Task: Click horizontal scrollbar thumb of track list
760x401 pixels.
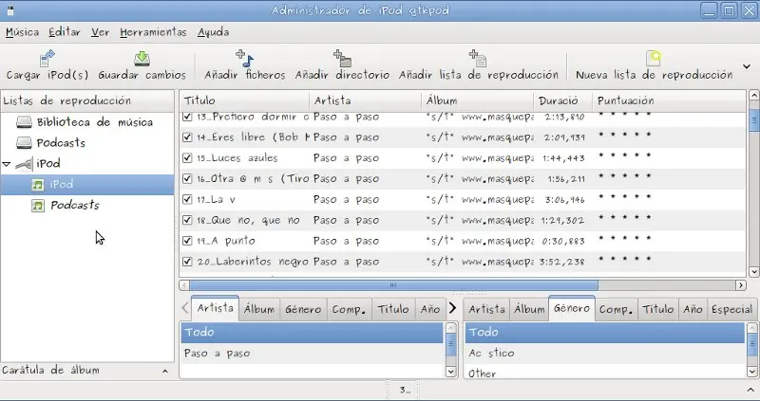Action: click(x=393, y=285)
